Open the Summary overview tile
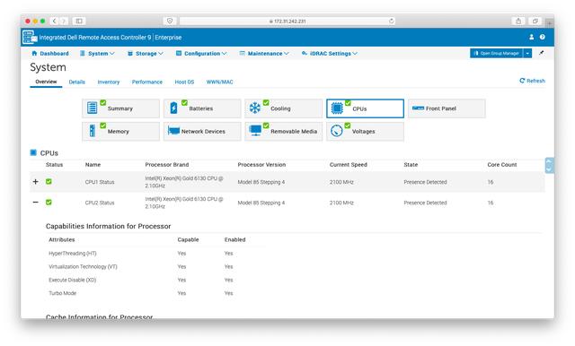The width and height of the screenshot is (575, 346). (x=120, y=108)
